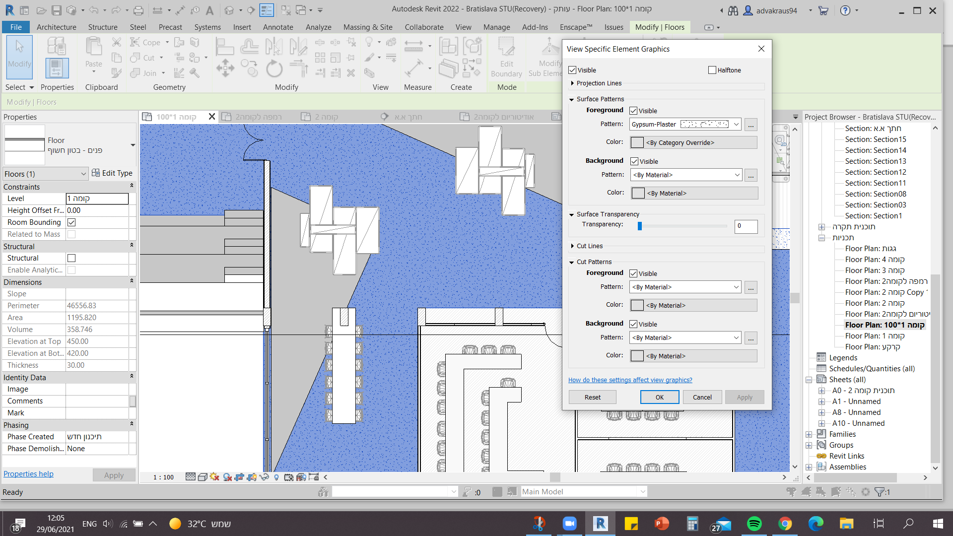This screenshot has width=953, height=536.
Task: Open Temporary Hide/Isolate glasses icon
Action: pos(264,477)
